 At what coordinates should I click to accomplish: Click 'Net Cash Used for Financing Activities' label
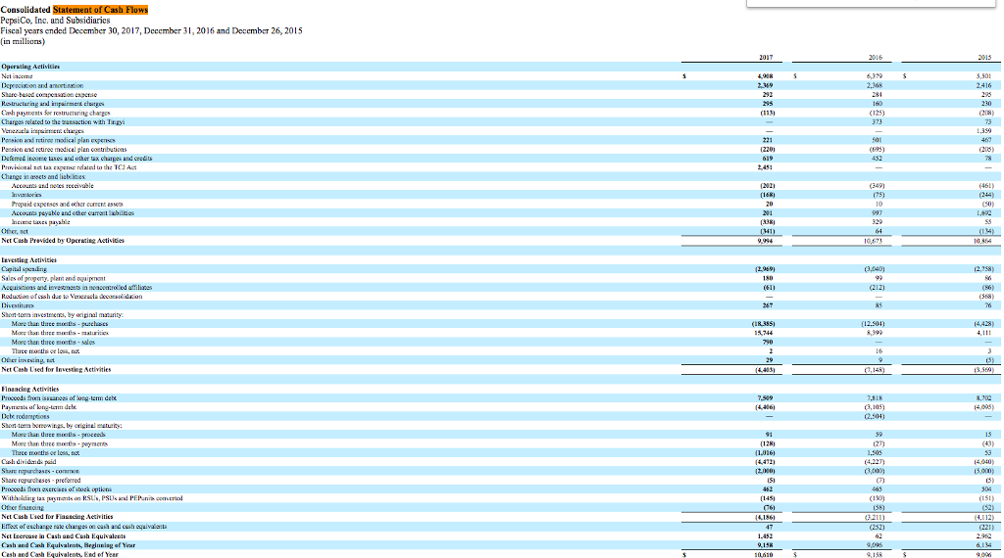[x=57, y=517]
